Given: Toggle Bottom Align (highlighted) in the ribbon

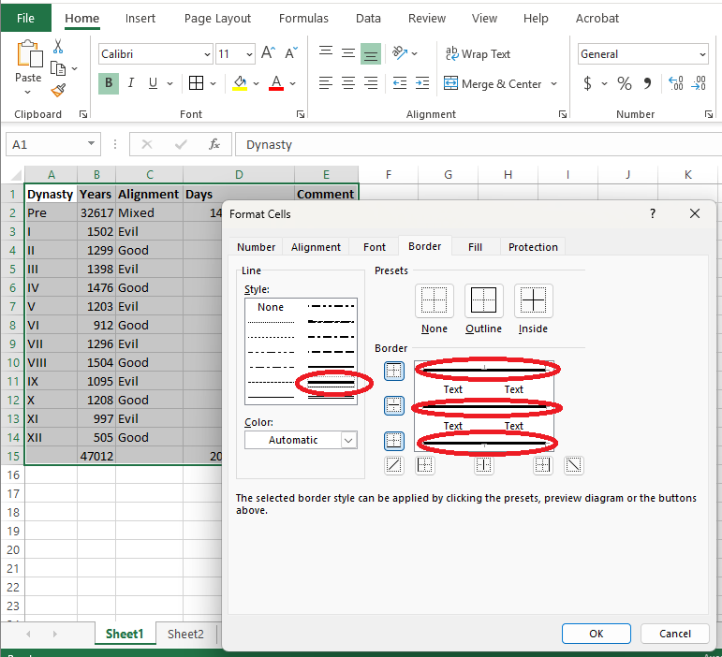Looking at the screenshot, I should click(371, 54).
